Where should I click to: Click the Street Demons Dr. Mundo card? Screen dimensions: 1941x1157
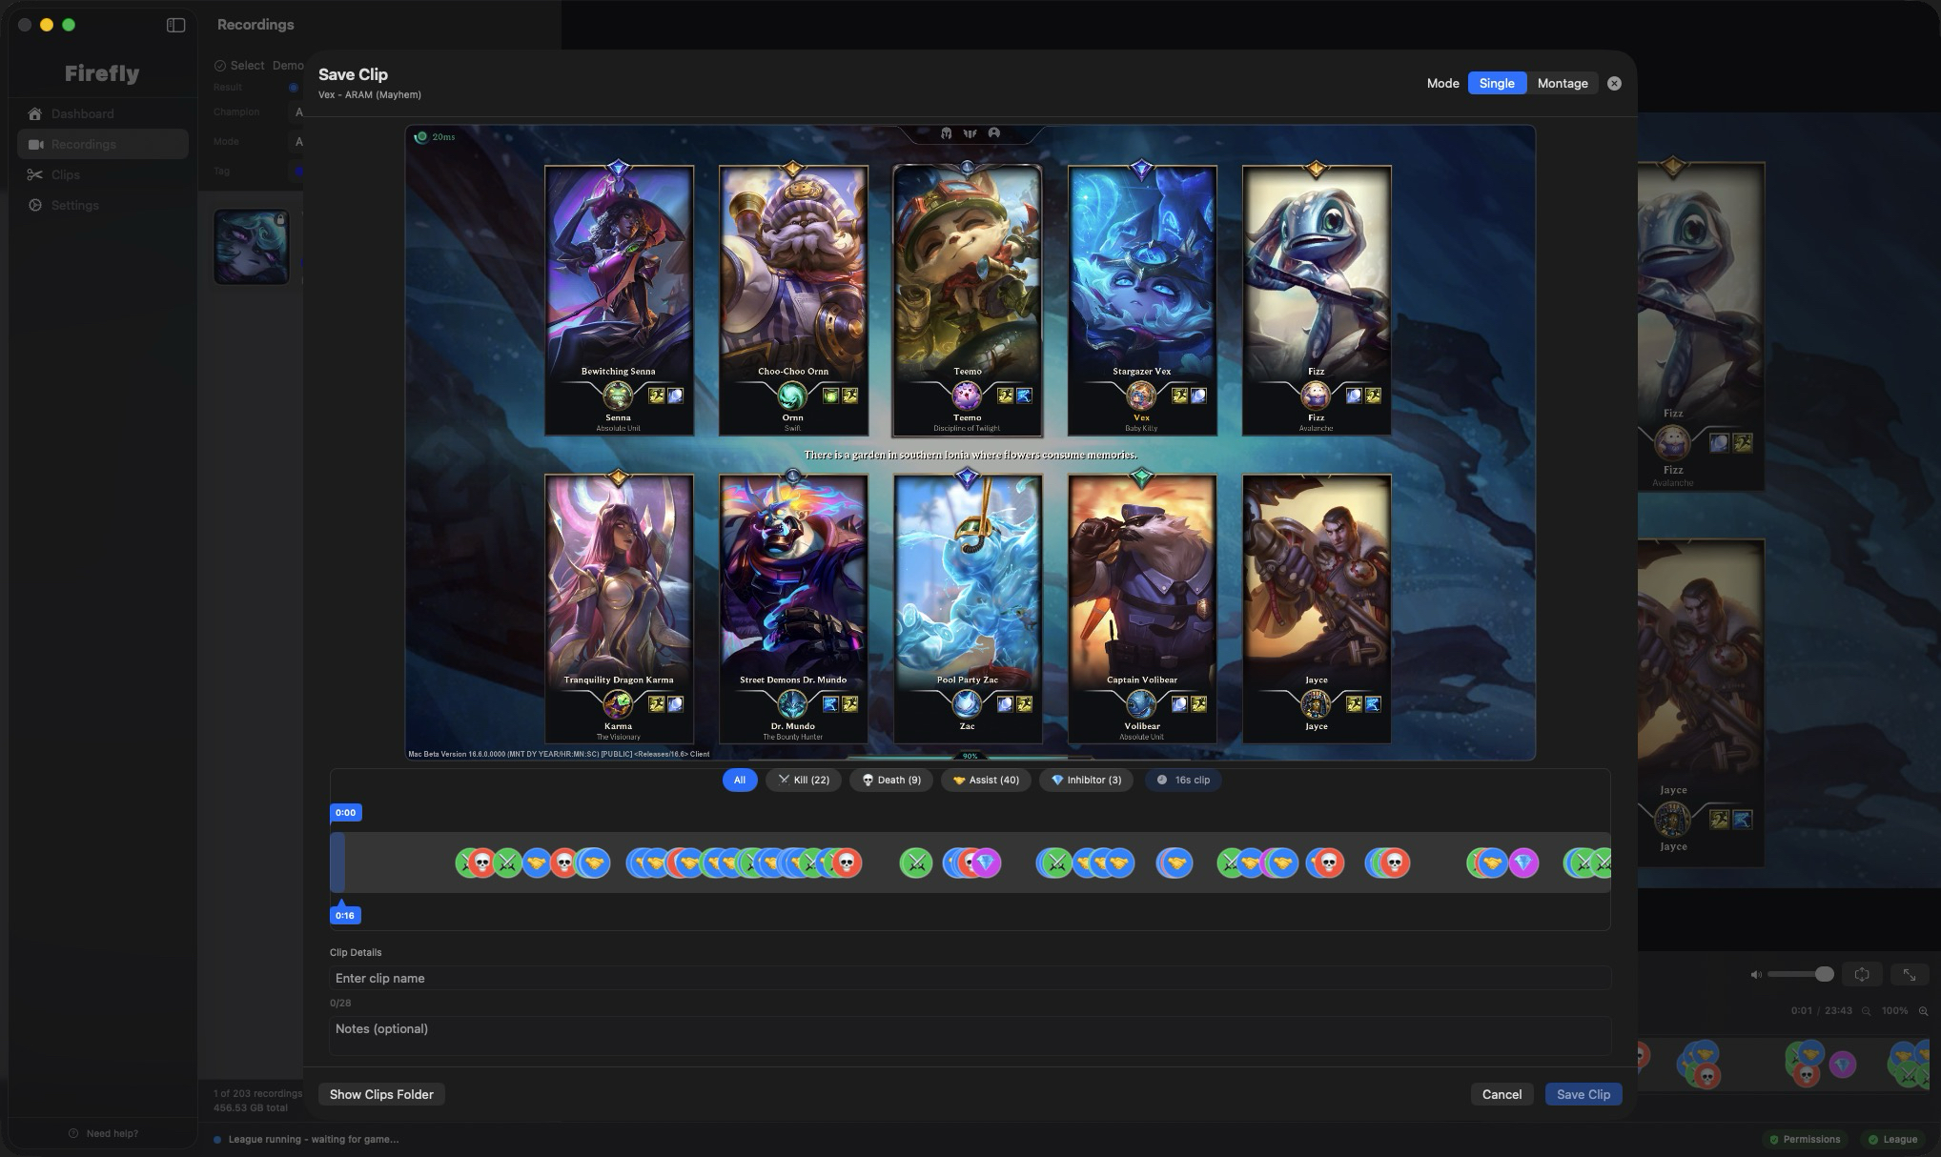point(793,609)
